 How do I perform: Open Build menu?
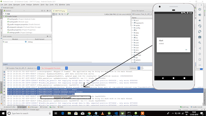click(x=42, y=5)
